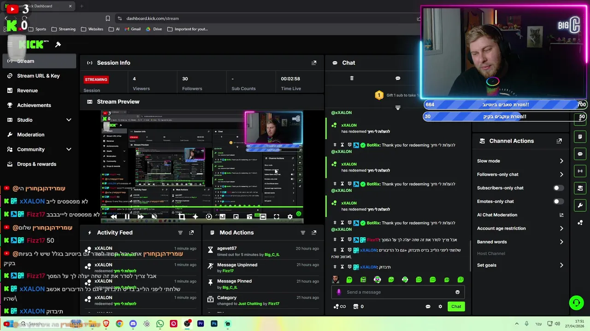
Task: Toggle Subscribers-only chat switch
Action: pyautogui.click(x=558, y=188)
